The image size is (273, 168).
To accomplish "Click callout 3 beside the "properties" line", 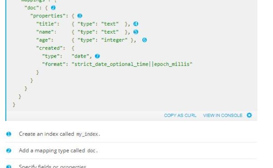I will pos(79,16).
